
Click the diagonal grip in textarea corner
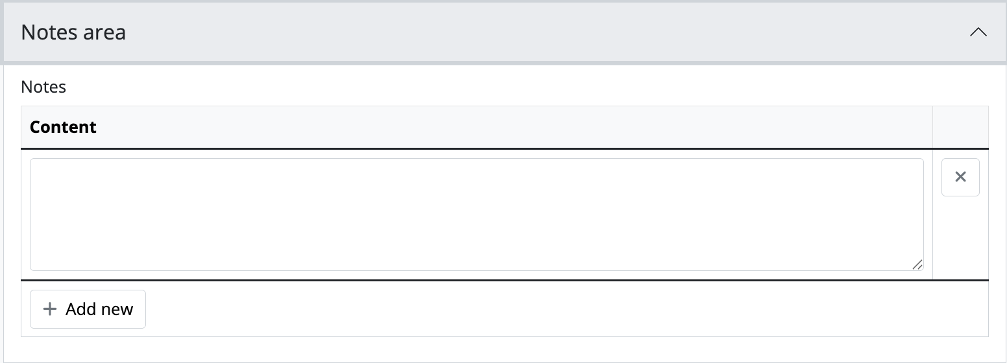pyautogui.click(x=917, y=264)
